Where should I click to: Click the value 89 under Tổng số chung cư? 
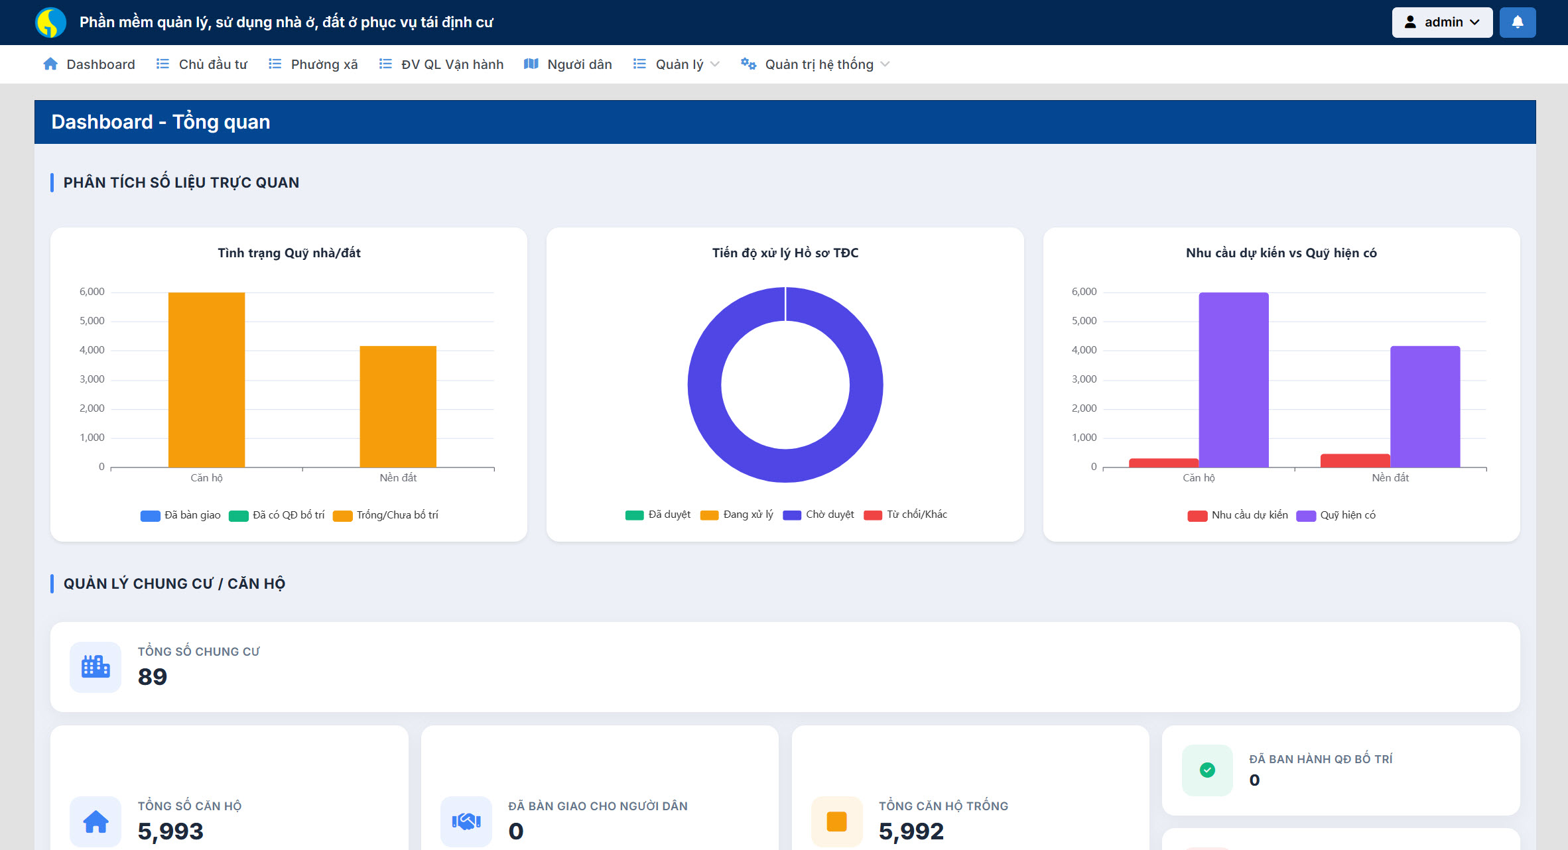coord(153,677)
